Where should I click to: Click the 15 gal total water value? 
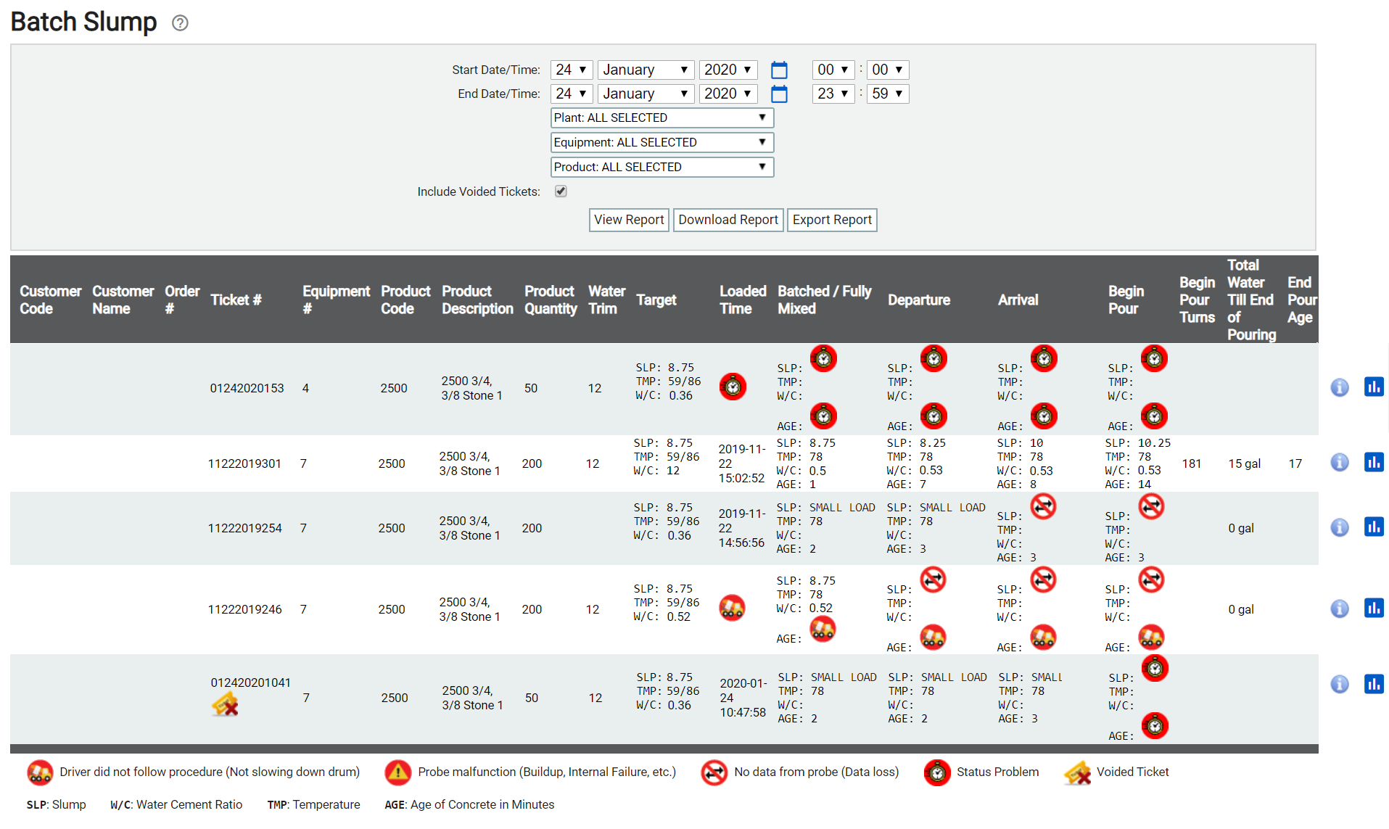coord(1244,463)
